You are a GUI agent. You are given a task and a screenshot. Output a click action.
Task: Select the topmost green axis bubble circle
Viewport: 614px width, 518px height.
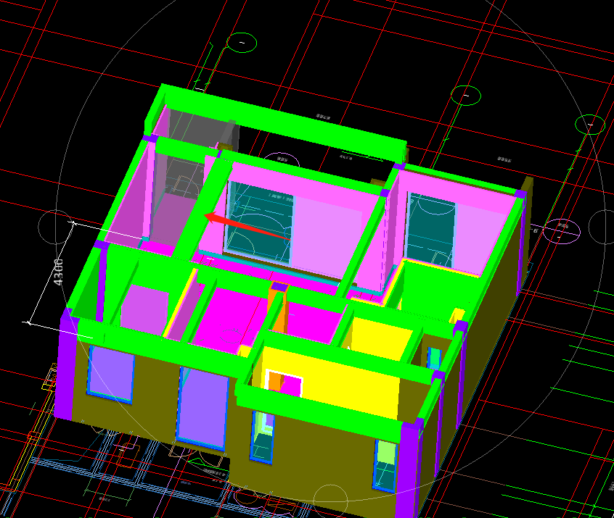[x=242, y=43]
